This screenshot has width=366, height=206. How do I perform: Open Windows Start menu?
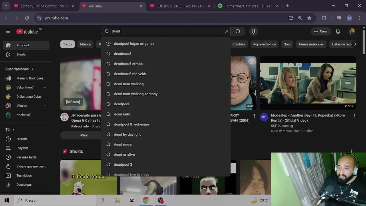tap(7, 201)
